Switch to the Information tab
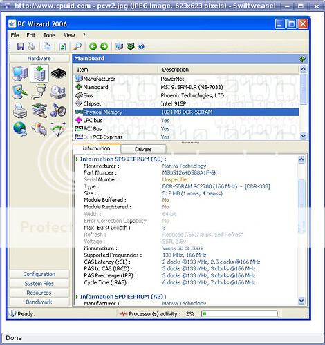The width and height of the screenshot is (325, 345). click(96, 148)
